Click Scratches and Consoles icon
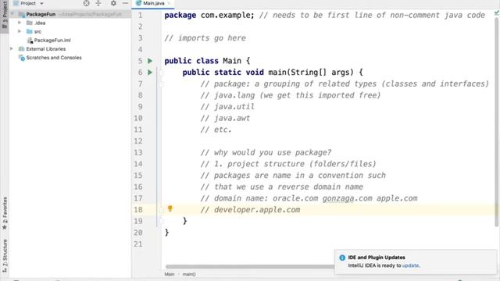 click(21, 58)
